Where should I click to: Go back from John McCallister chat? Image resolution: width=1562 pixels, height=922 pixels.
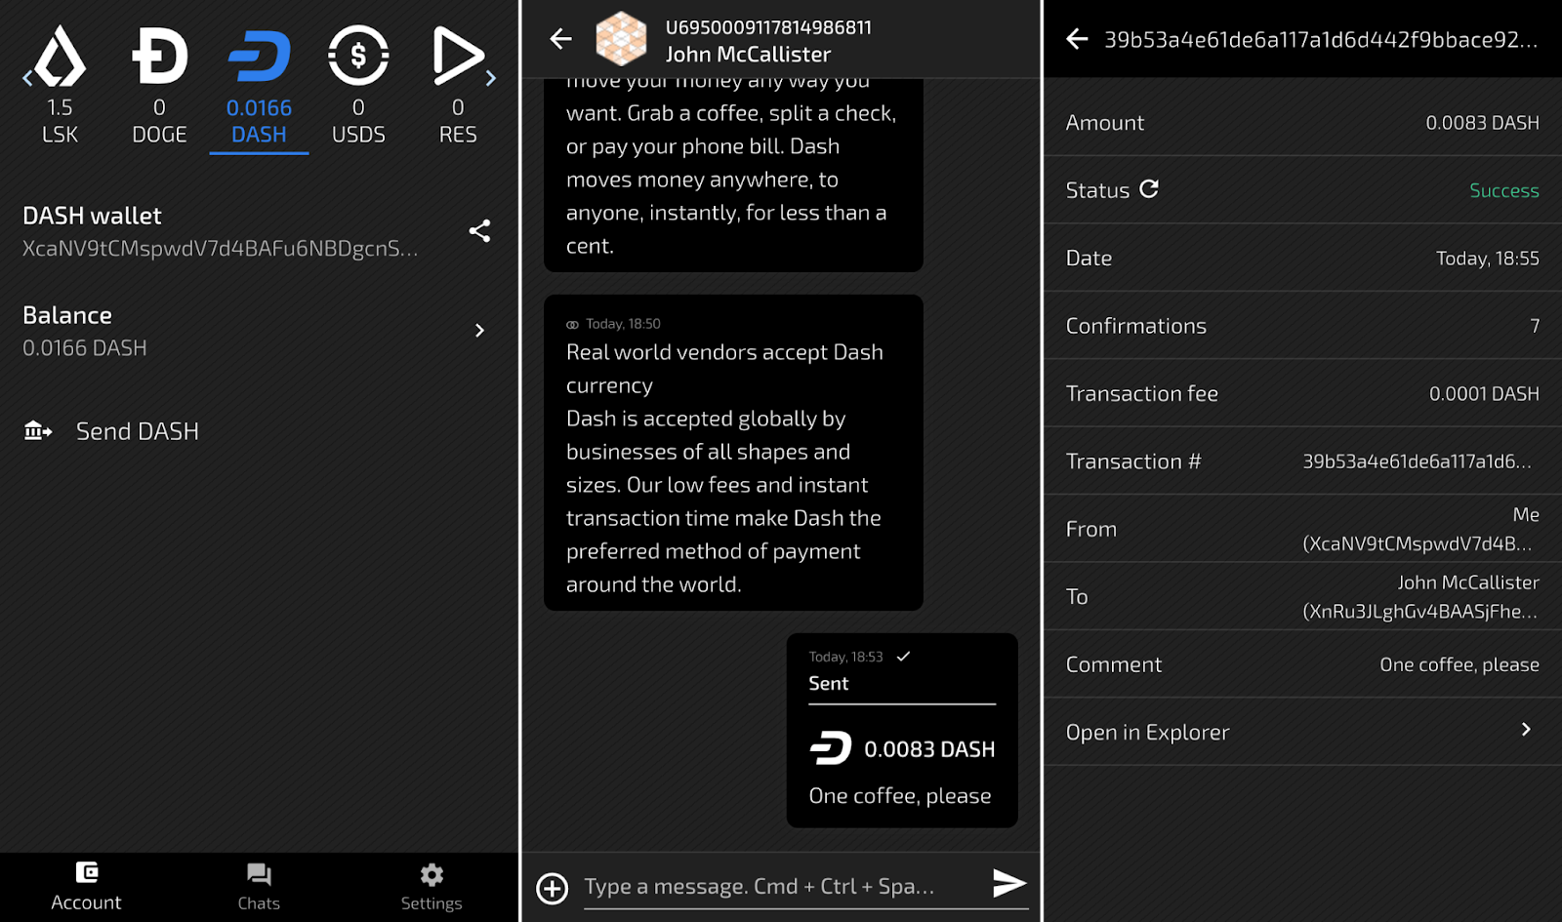click(560, 39)
